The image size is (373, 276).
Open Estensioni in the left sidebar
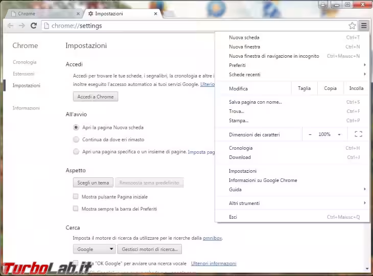(x=24, y=74)
